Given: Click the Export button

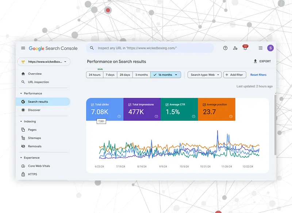Looking at the screenshot, I should pyautogui.click(x=262, y=61).
